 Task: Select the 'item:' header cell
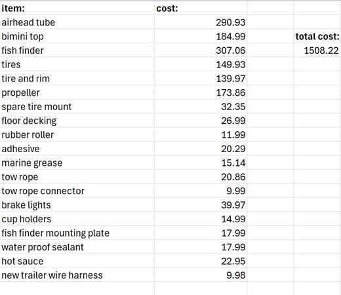[77, 9]
